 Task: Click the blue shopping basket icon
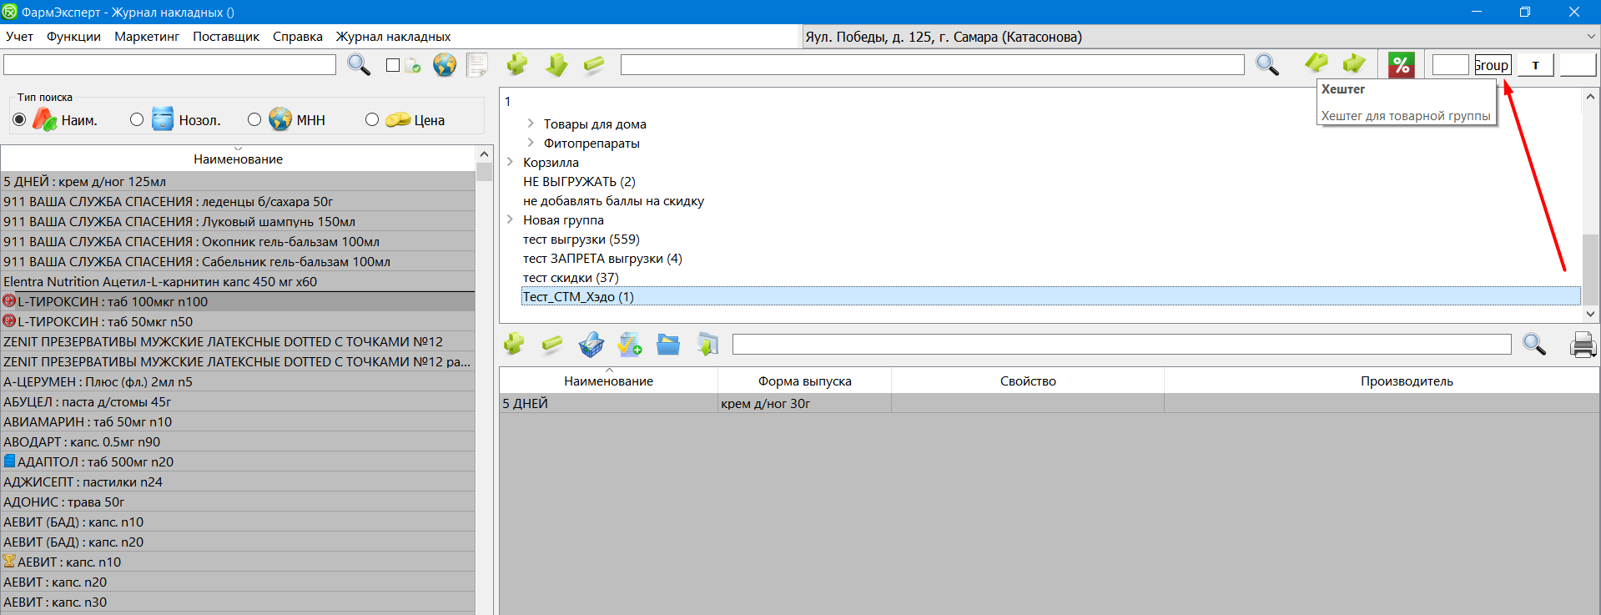591,345
